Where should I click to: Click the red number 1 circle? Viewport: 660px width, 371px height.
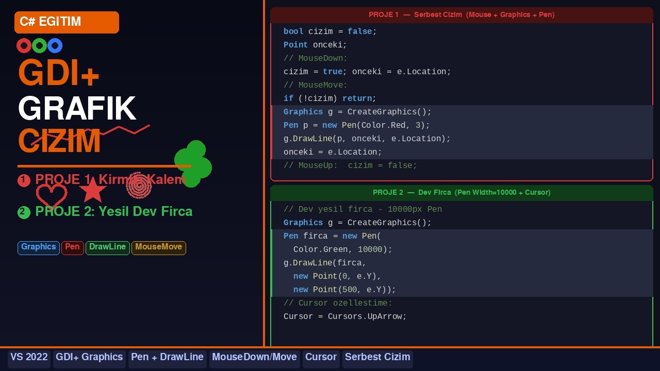[x=24, y=180]
